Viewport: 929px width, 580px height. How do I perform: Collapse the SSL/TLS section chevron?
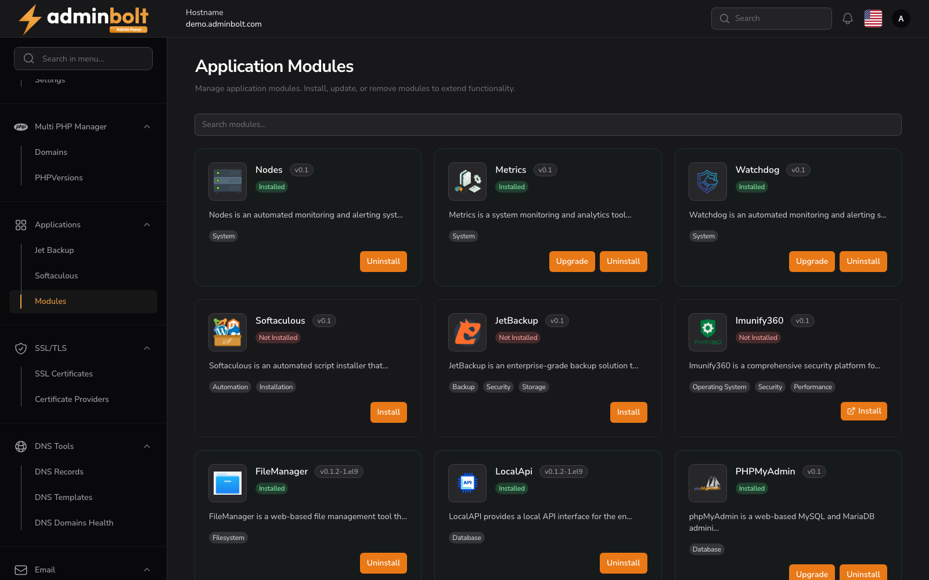pyautogui.click(x=147, y=348)
